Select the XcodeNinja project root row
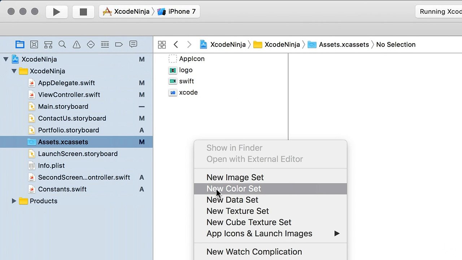Screen dimensions: 462x260 coord(77,59)
